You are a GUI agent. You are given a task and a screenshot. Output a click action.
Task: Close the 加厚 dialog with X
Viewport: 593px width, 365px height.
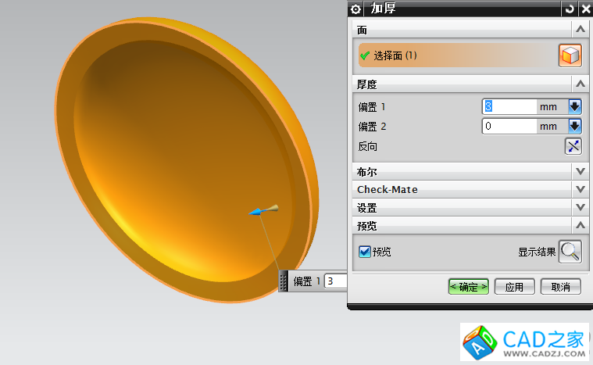click(583, 9)
